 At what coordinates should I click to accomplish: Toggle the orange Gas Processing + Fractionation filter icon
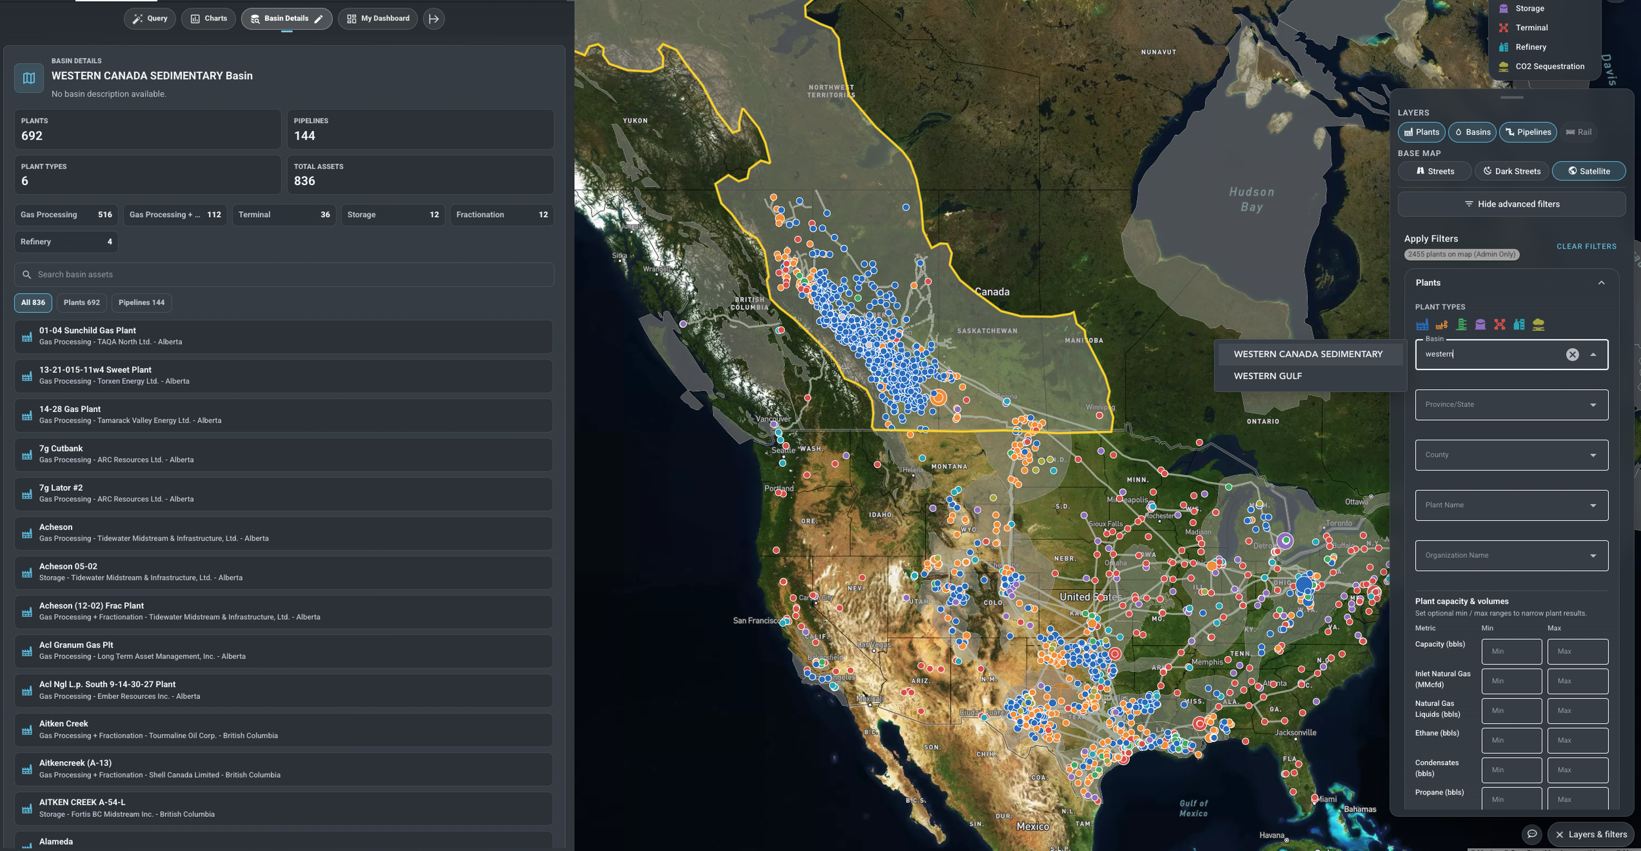(1441, 324)
